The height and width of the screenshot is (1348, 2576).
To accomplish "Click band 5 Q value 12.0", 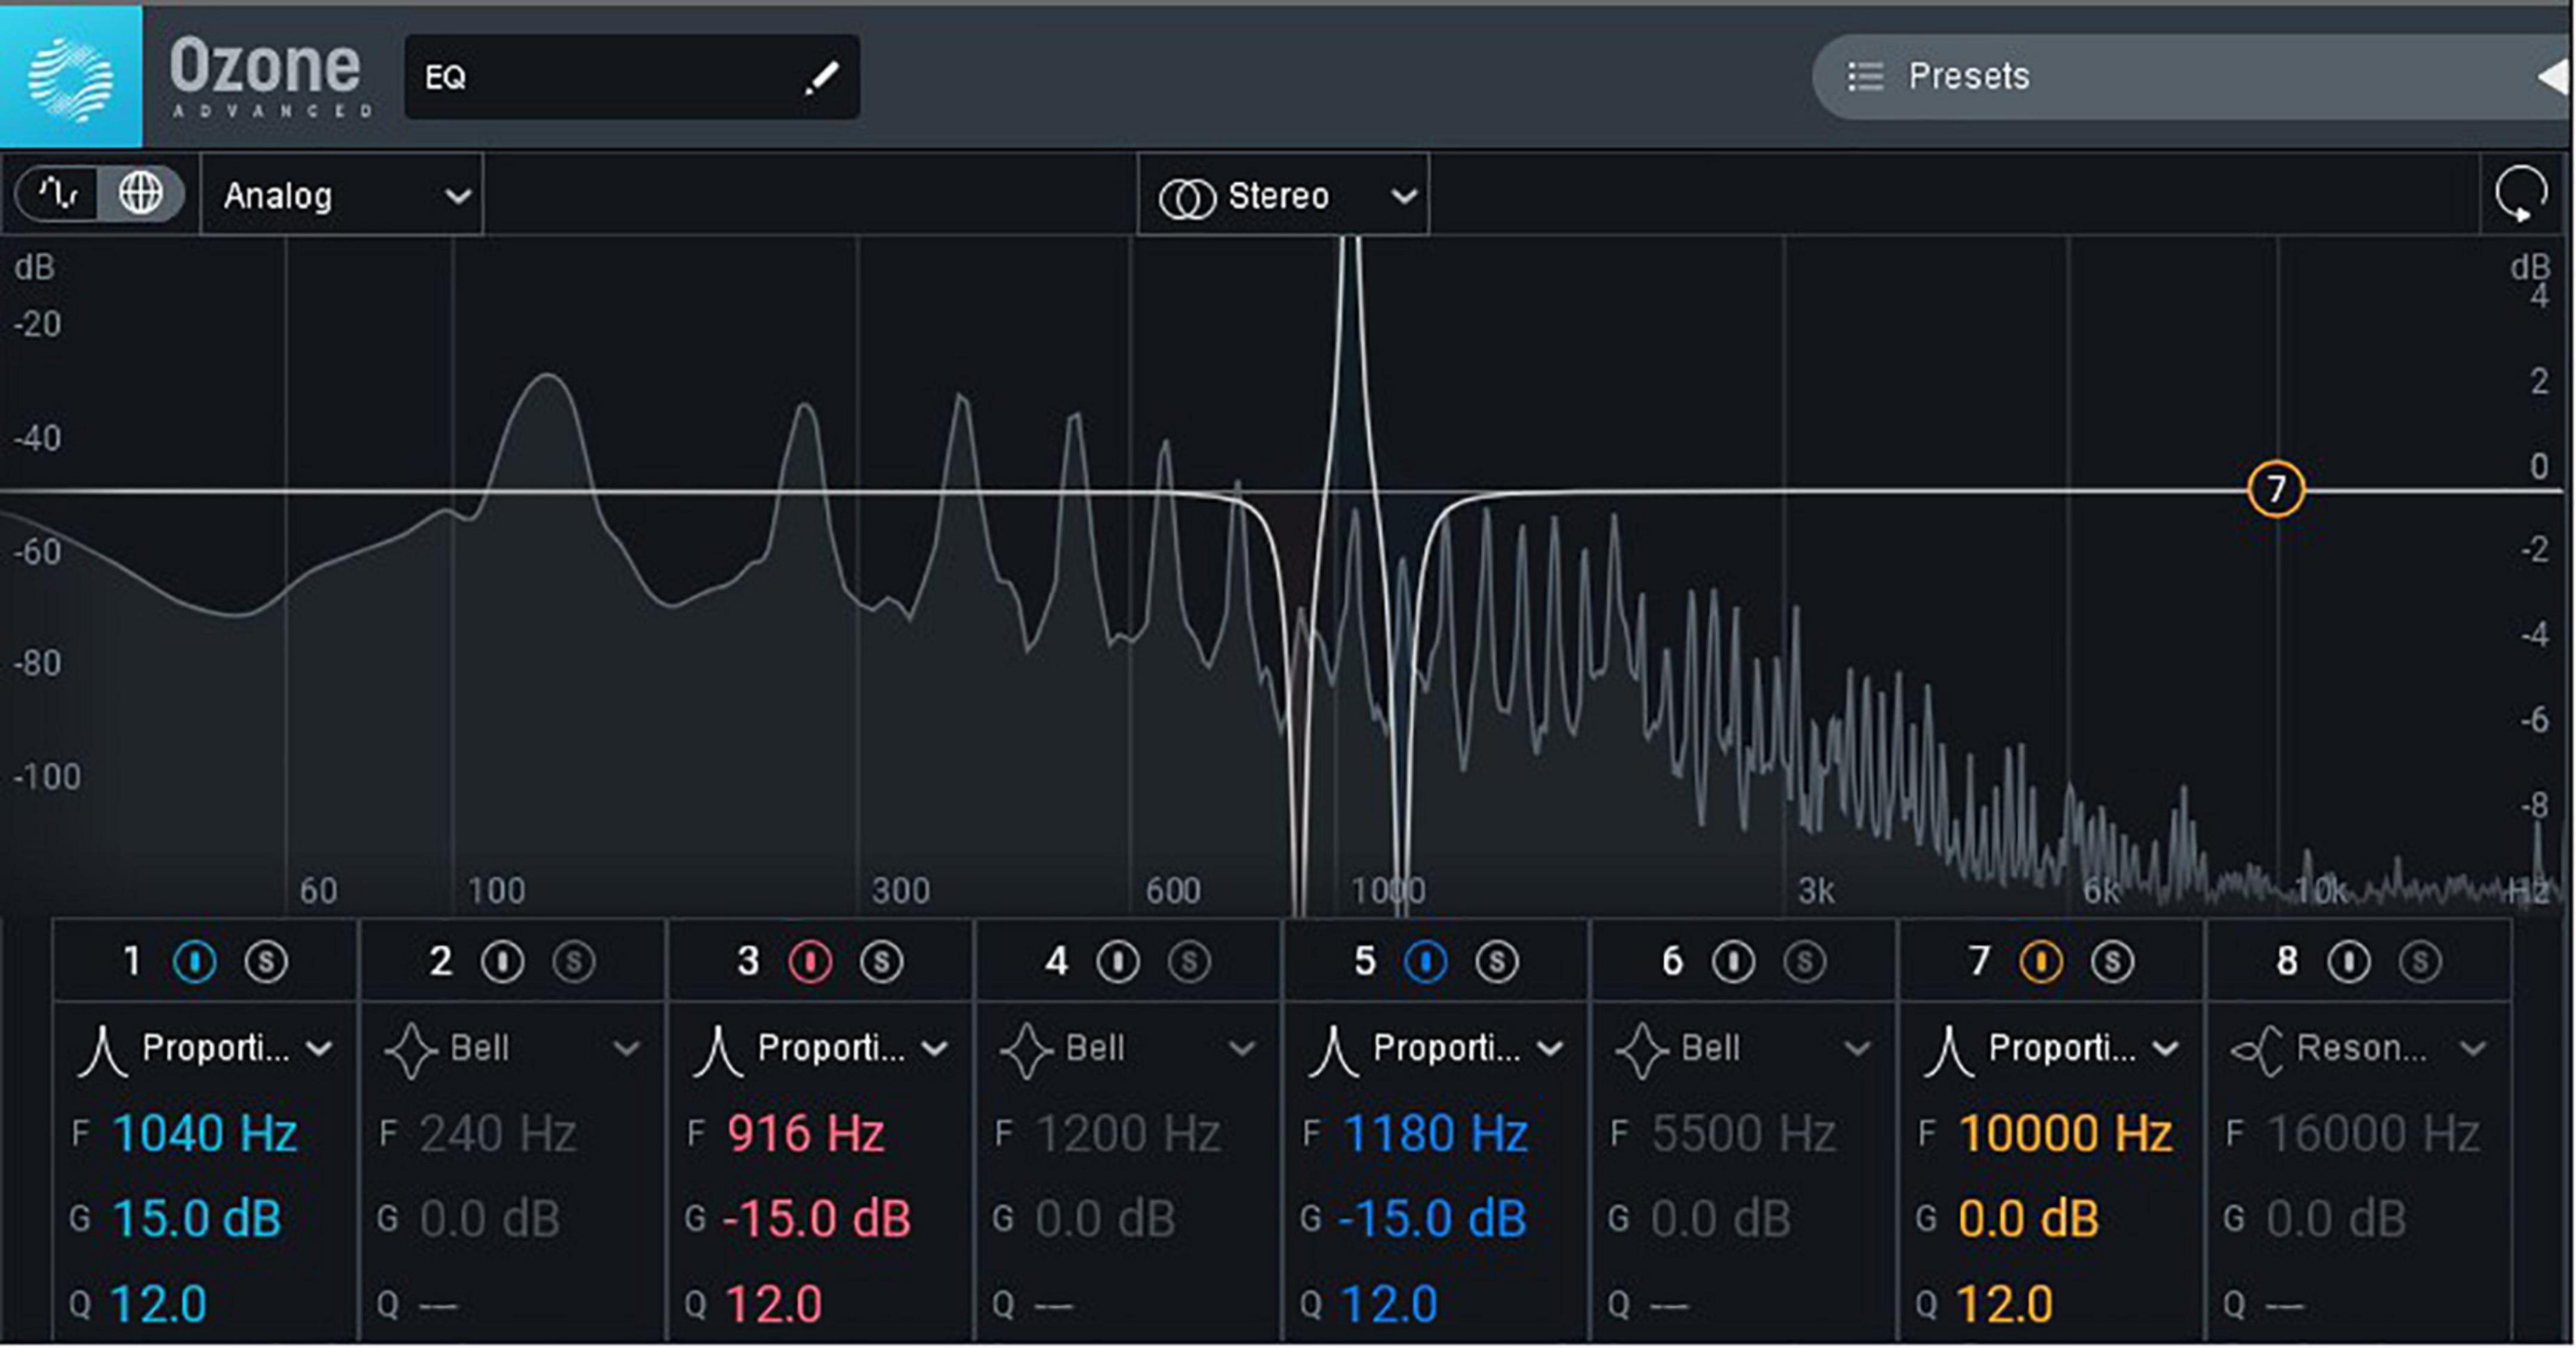I will pos(1389,1305).
